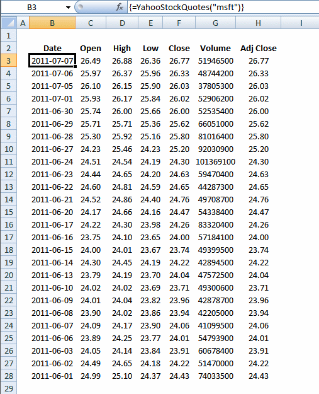Screen dimensions: 319x394
Task: Click the Select All corner triangle
Action: pyautogui.click(x=9, y=23)
